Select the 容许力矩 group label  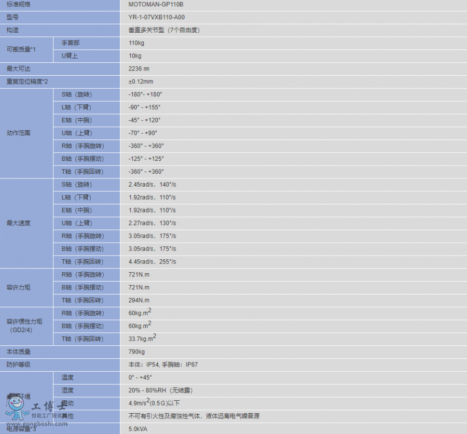pyautogui.click(x=19, y=287)
